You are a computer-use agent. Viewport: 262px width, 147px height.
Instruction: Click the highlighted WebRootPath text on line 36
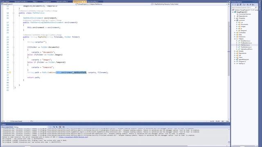coord(80,73)
